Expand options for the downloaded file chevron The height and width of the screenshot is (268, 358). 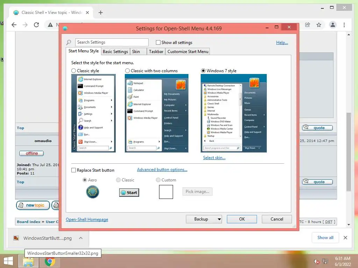81,238
